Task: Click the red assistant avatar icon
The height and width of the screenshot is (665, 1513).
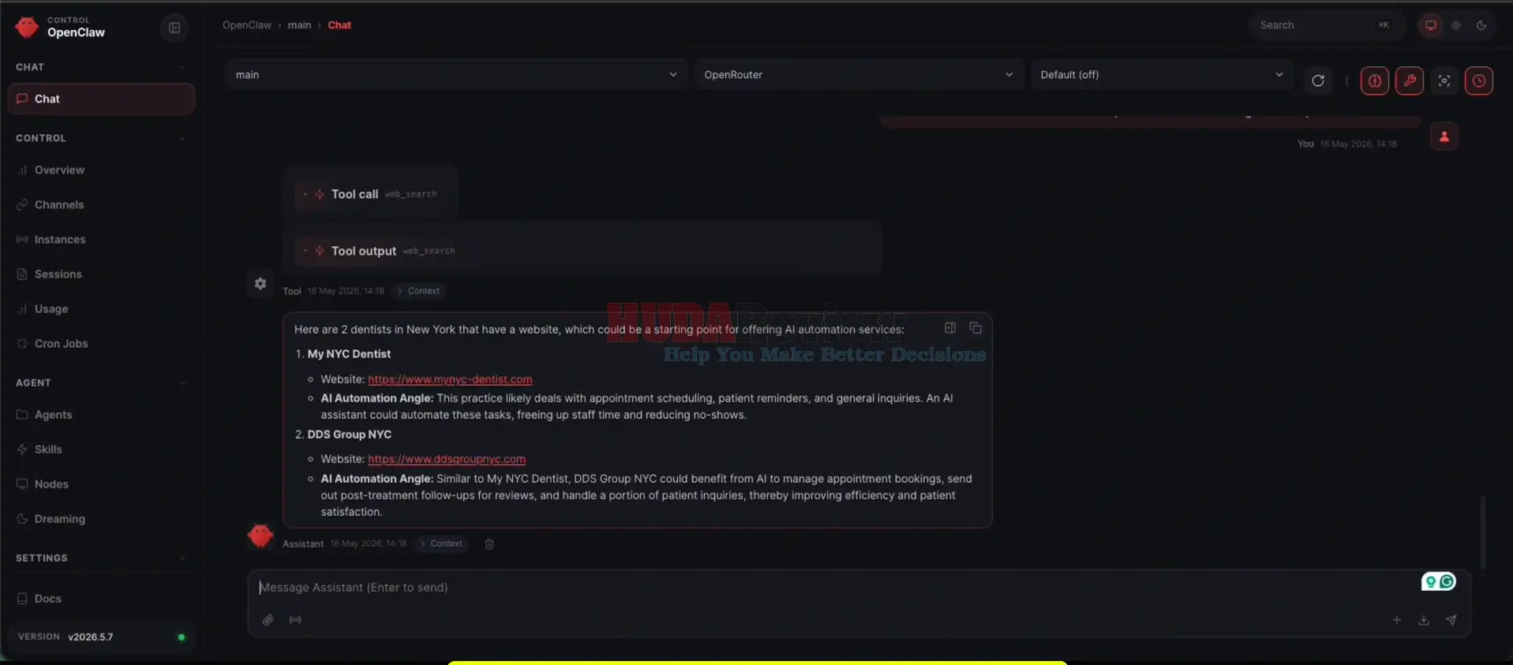Action: coord(260,536)
